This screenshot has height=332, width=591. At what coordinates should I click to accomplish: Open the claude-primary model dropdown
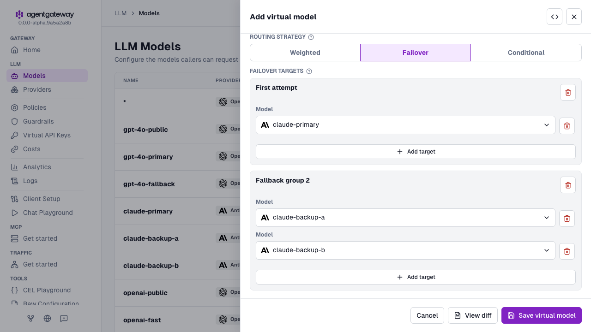click(405, 125)
